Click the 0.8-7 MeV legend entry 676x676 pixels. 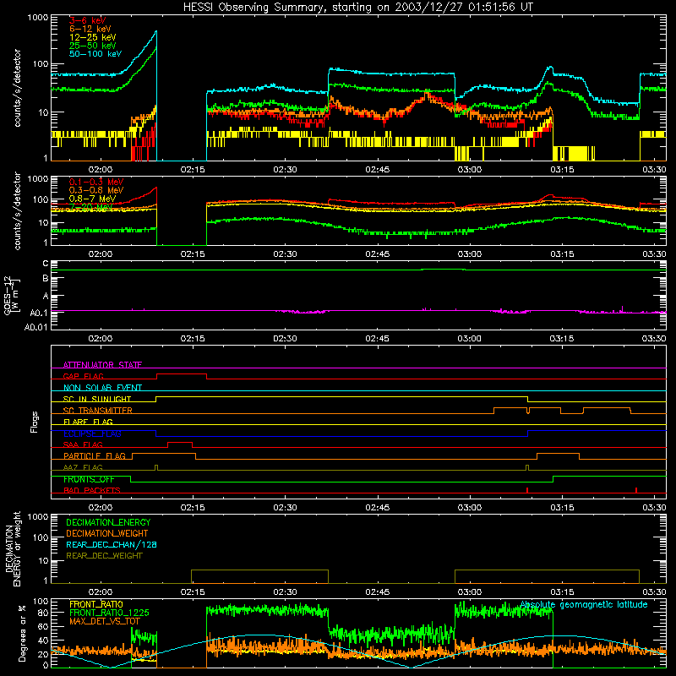pyautogui.click(x=93, y=199)
